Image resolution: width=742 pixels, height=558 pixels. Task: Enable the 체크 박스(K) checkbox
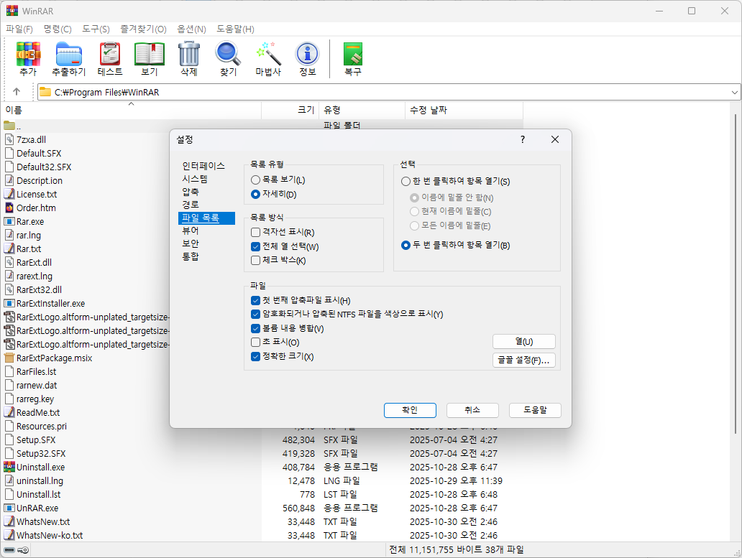255,260
